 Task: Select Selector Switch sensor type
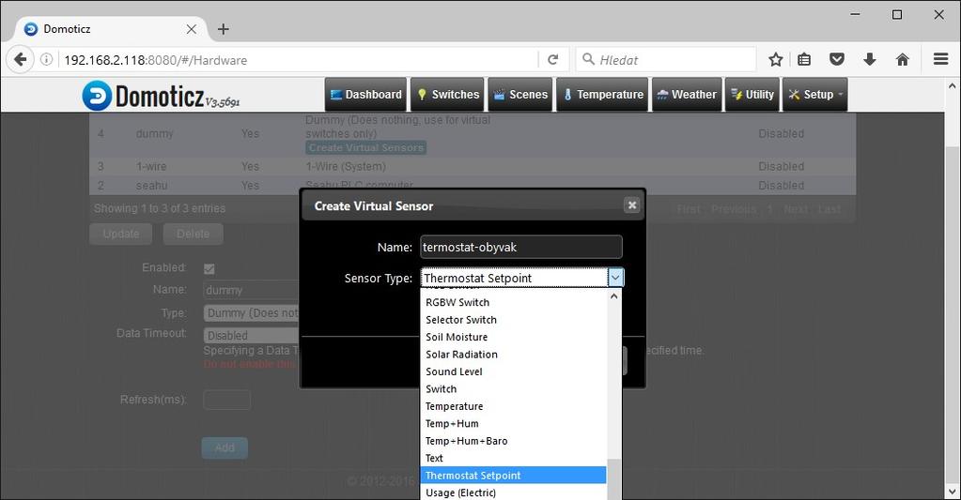513,320
